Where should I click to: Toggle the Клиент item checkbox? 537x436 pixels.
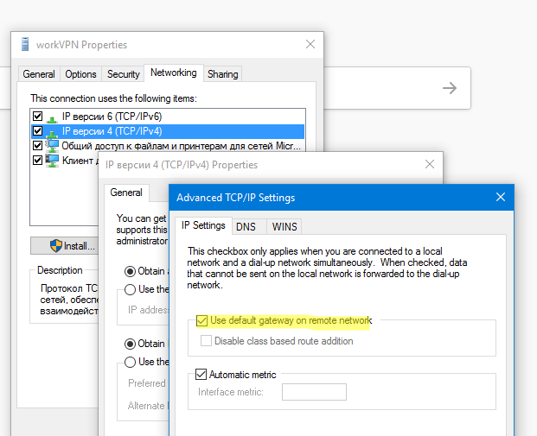point(38,160)
